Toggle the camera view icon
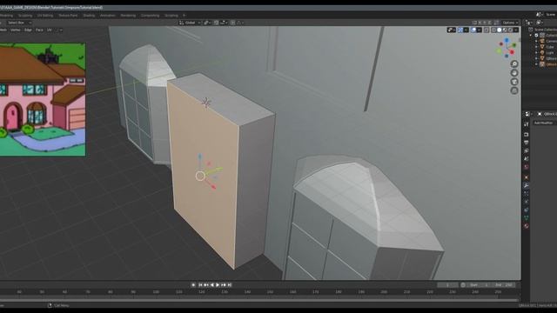 point(514,82)
